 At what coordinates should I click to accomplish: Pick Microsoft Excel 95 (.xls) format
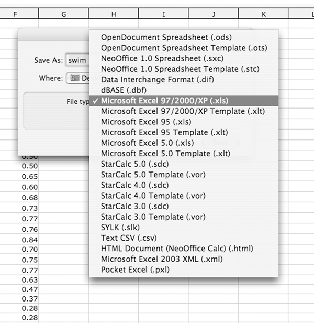point(147,122)
